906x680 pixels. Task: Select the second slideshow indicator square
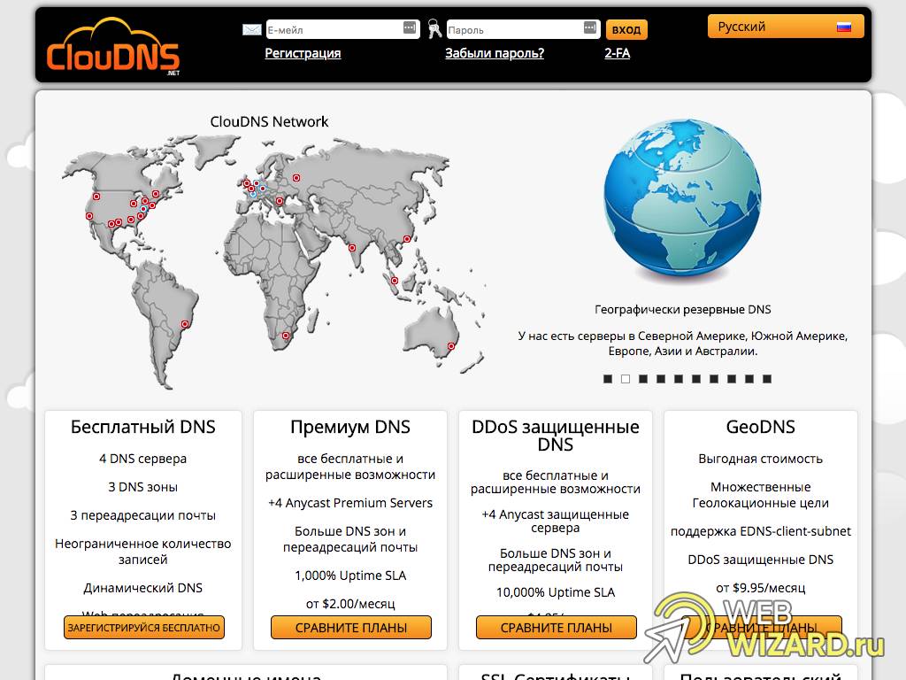point(625,378)
